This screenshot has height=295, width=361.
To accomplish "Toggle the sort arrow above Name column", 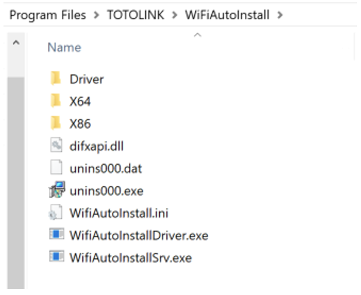I will tap(197, 35).
